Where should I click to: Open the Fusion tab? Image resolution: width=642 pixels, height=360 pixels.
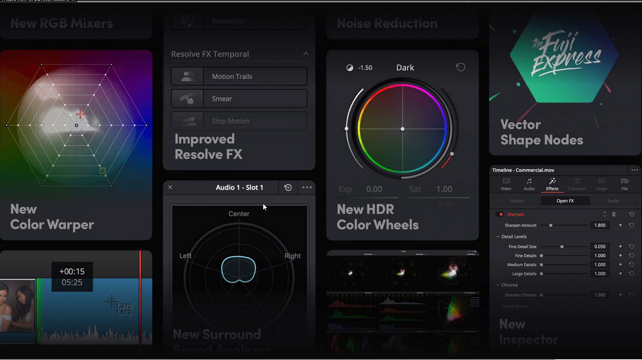[517, 201]
